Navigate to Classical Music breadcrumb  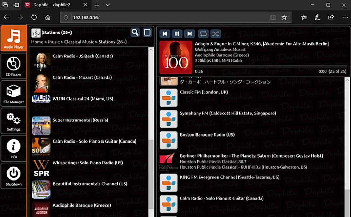(79, 42)
